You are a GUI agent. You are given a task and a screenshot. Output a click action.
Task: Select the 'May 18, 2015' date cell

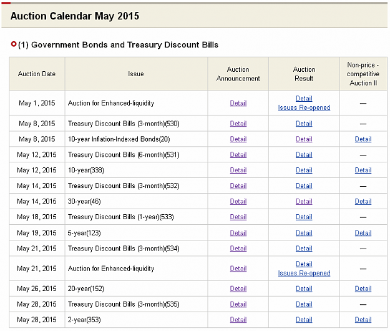point(37,217)
